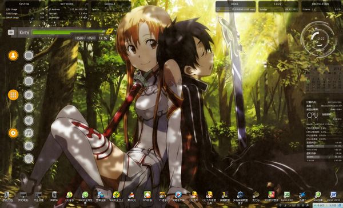
Task: Launch the QQ Music desktop shortcut
Action: coord(70,197)
